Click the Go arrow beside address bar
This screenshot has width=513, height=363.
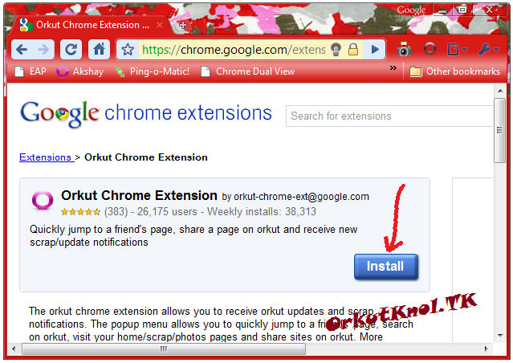pos(375,50)
